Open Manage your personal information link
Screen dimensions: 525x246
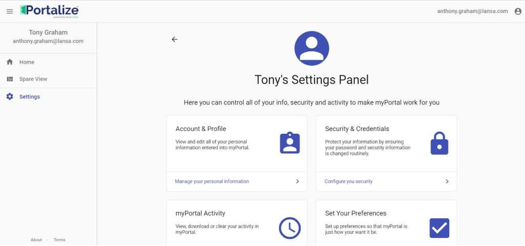[212, 181]
